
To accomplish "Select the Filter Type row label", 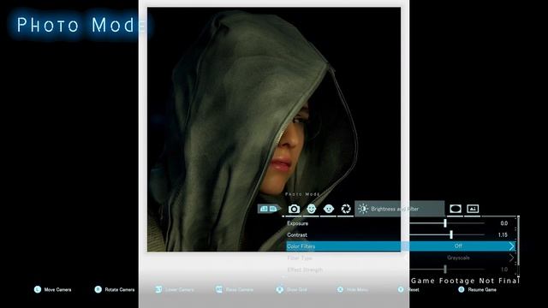I will coord(299,258).
